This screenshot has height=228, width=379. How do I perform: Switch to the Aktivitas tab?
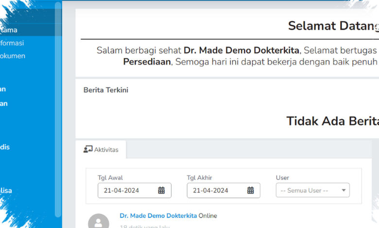coord(101,149)
